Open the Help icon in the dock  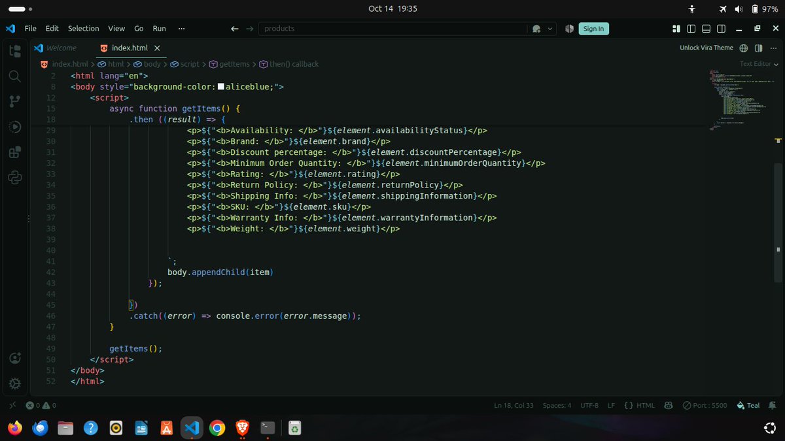tap(90, 428)
